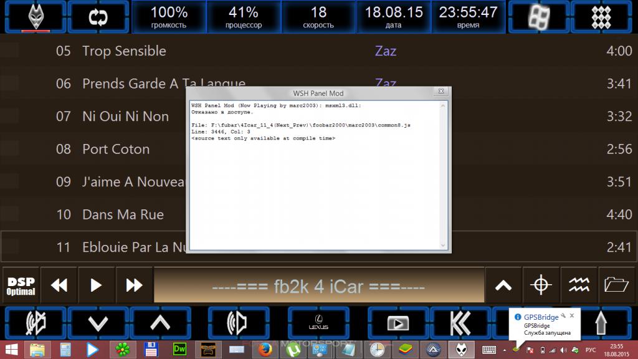
Task: Skip to the next track
Action: (135, 285)
